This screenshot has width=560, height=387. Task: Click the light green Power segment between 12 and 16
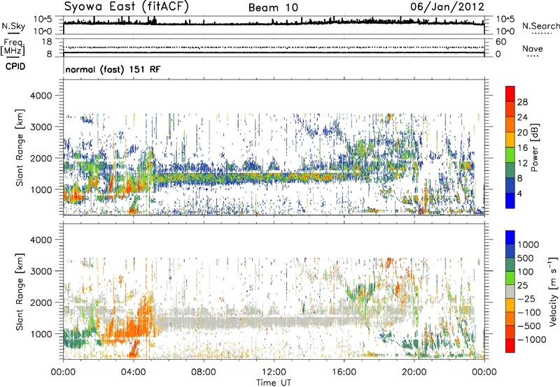pos(510,155)
